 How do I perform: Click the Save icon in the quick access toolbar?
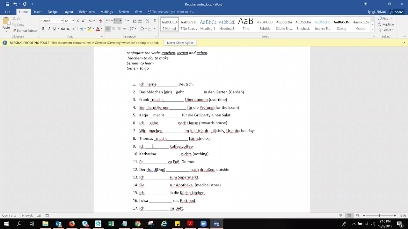7,4
